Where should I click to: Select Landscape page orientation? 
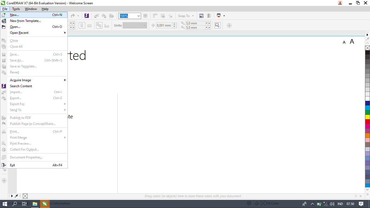[x=89, y=25]
